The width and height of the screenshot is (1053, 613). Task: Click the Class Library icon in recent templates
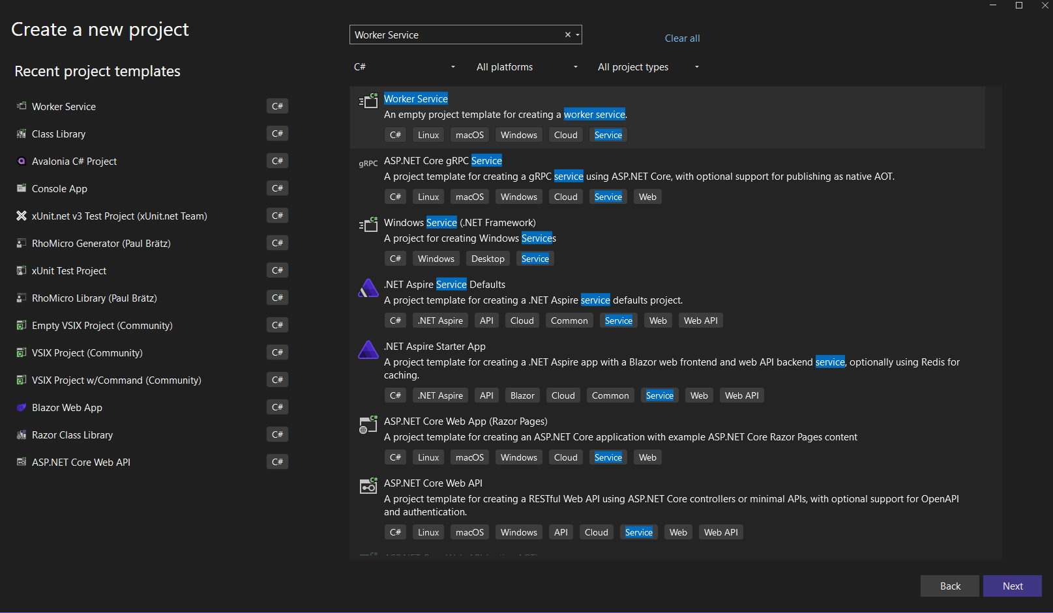[x=22, y=134]
